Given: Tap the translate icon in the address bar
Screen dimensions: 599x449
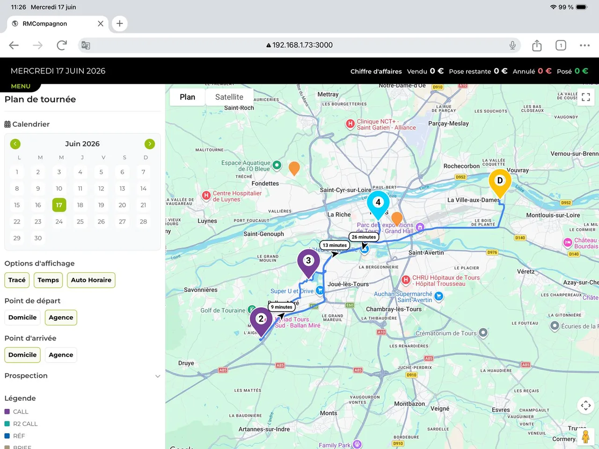Looking at the screenshot, I should (86, 45).
